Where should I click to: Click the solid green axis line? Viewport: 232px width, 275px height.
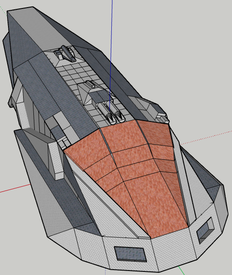click(x=181, y=270)
